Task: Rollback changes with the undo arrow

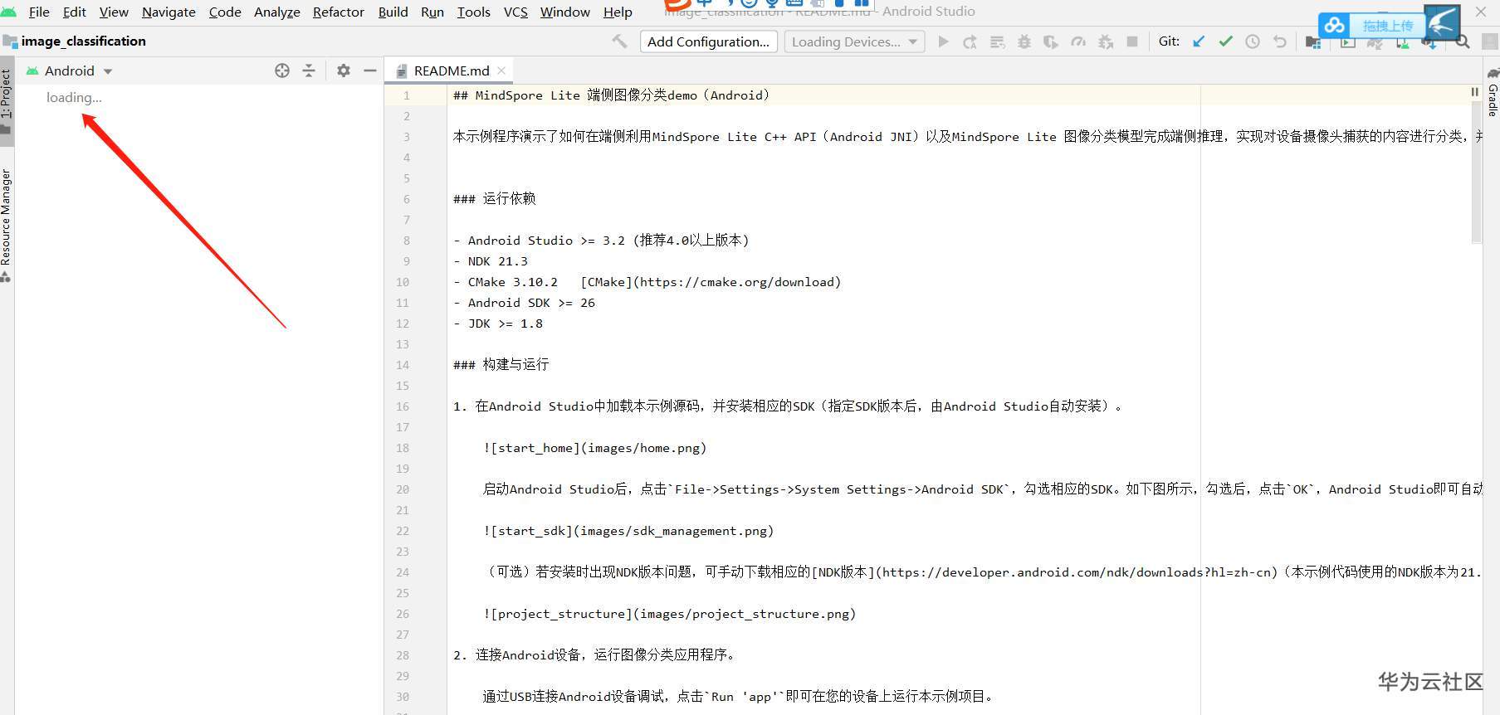Action: (x=1280, y=41)
